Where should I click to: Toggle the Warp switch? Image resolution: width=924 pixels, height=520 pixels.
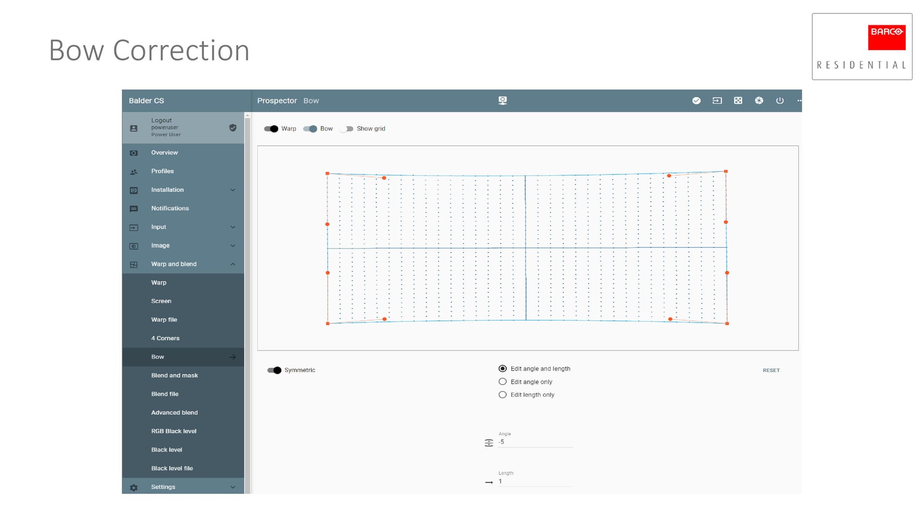point(271,129)
